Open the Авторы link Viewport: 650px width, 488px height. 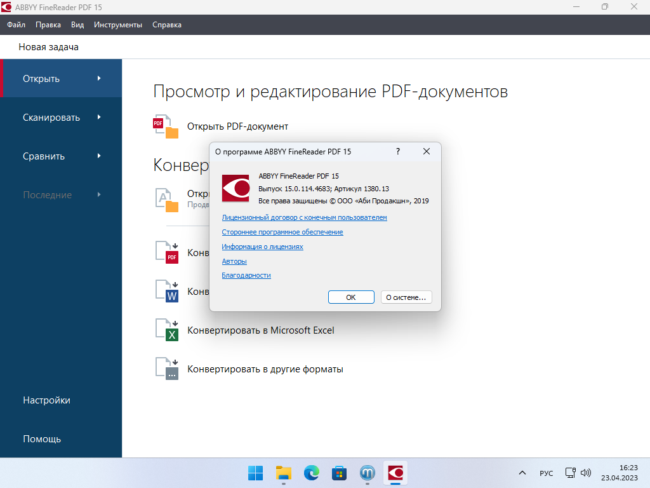[234, 261]
